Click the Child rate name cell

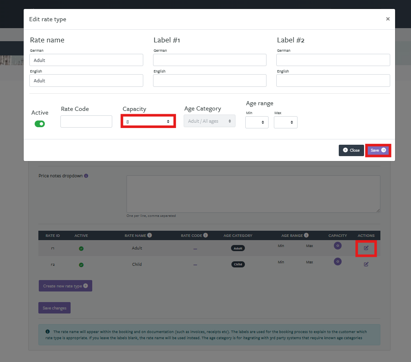tap(137, 264)
